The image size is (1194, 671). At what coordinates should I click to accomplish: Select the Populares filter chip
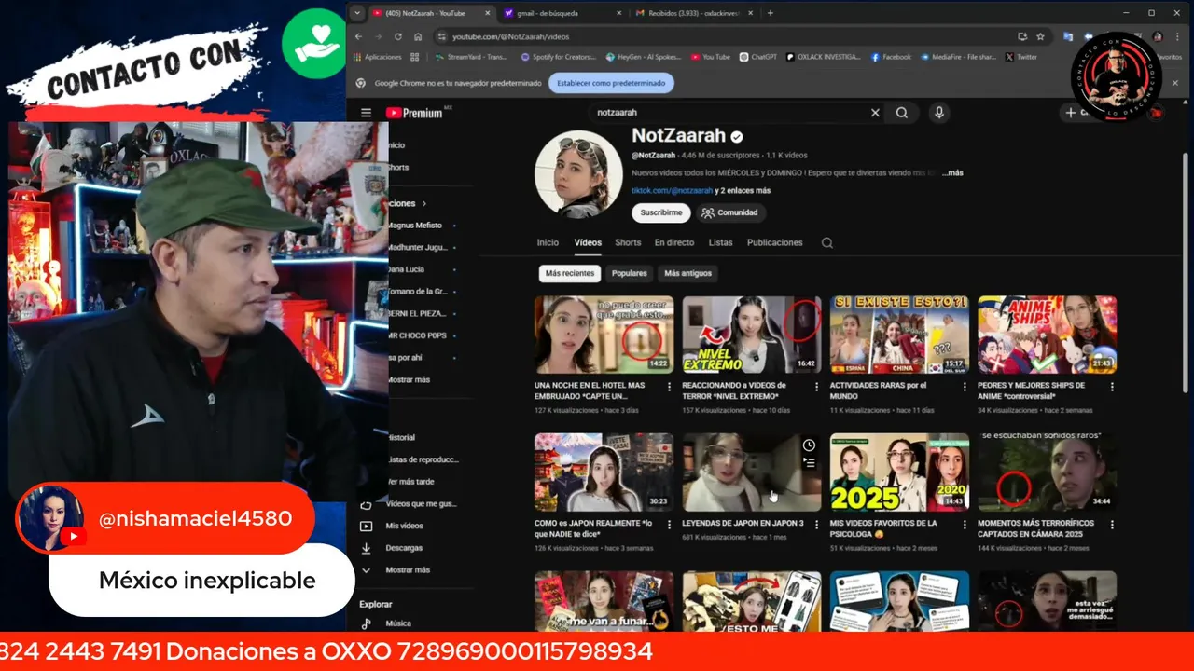click(x=629, y=273)
